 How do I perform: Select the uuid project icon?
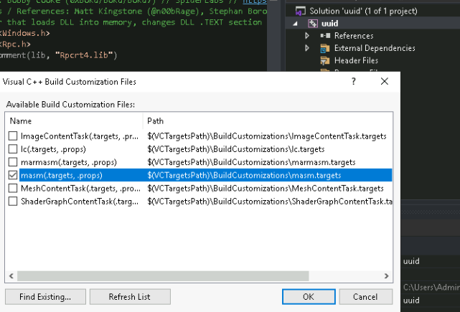point(313,24)
